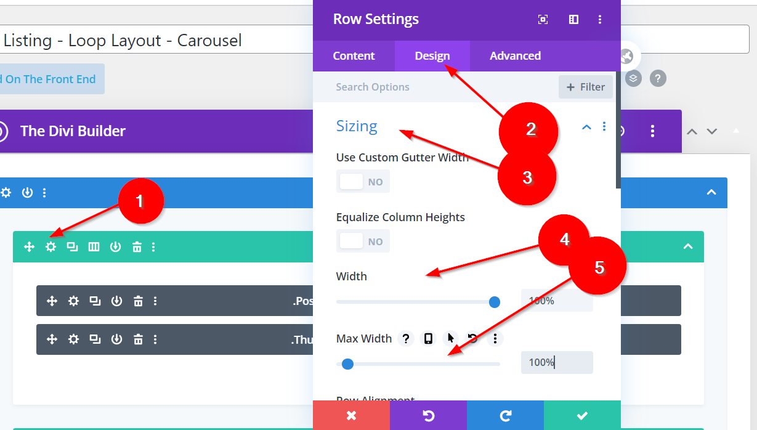Viewport: 757px width, 430px height.
Task: Toggle Equalize Column Heights switch
Action: pyautogui.click(x=363, y=241)
